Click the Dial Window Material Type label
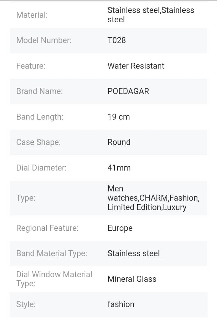The height and width of the screenshot is (324, 217). coord(54,279)
